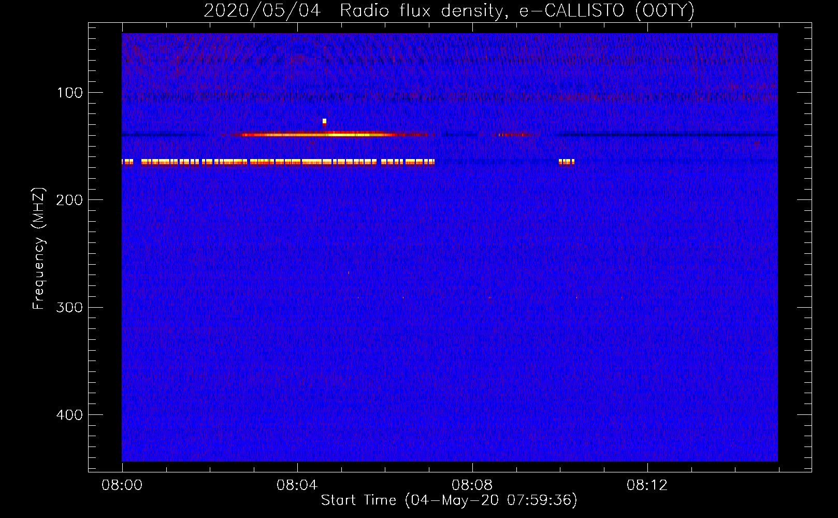Click the 400 frequency tick label
Screen dimensions: 838x518
(69, 415)
